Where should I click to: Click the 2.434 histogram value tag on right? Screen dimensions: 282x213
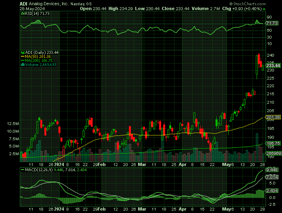(272, 190)
